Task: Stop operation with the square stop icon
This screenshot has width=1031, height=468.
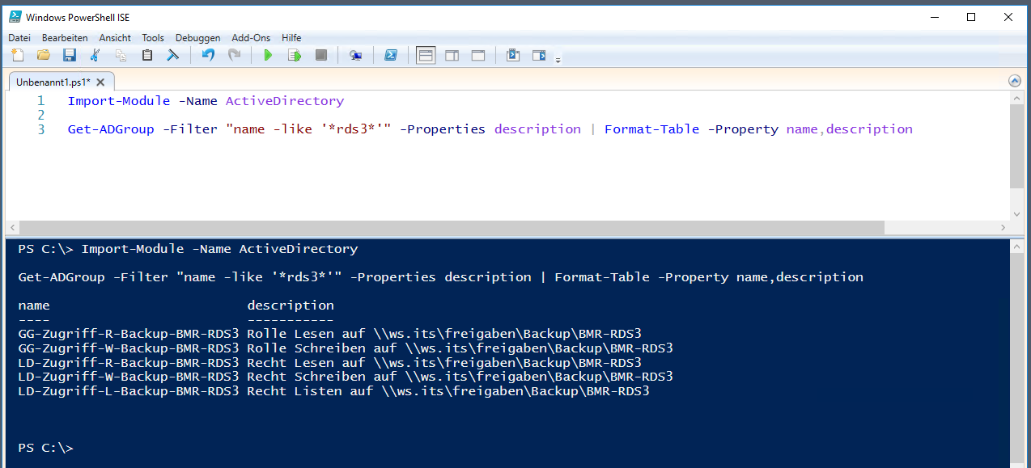Action: click(320, 56)
